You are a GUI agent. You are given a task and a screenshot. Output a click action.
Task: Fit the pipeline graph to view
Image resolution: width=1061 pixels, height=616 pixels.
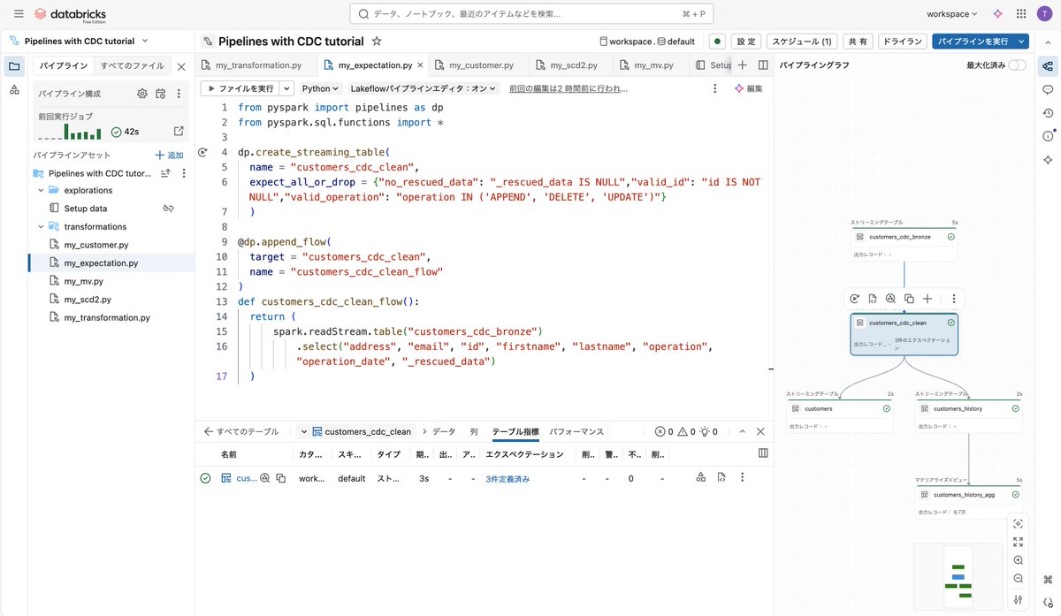1019,542
